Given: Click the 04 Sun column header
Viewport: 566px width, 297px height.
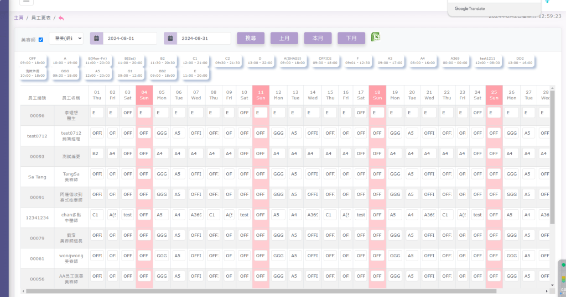Looking at the screenshot, I should tap(144, 94).
